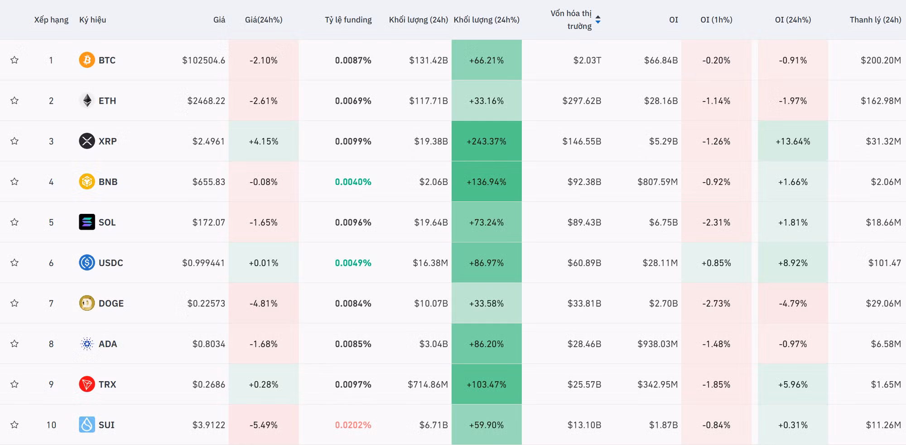Favorite ETH with its star

tap(14, 101)
